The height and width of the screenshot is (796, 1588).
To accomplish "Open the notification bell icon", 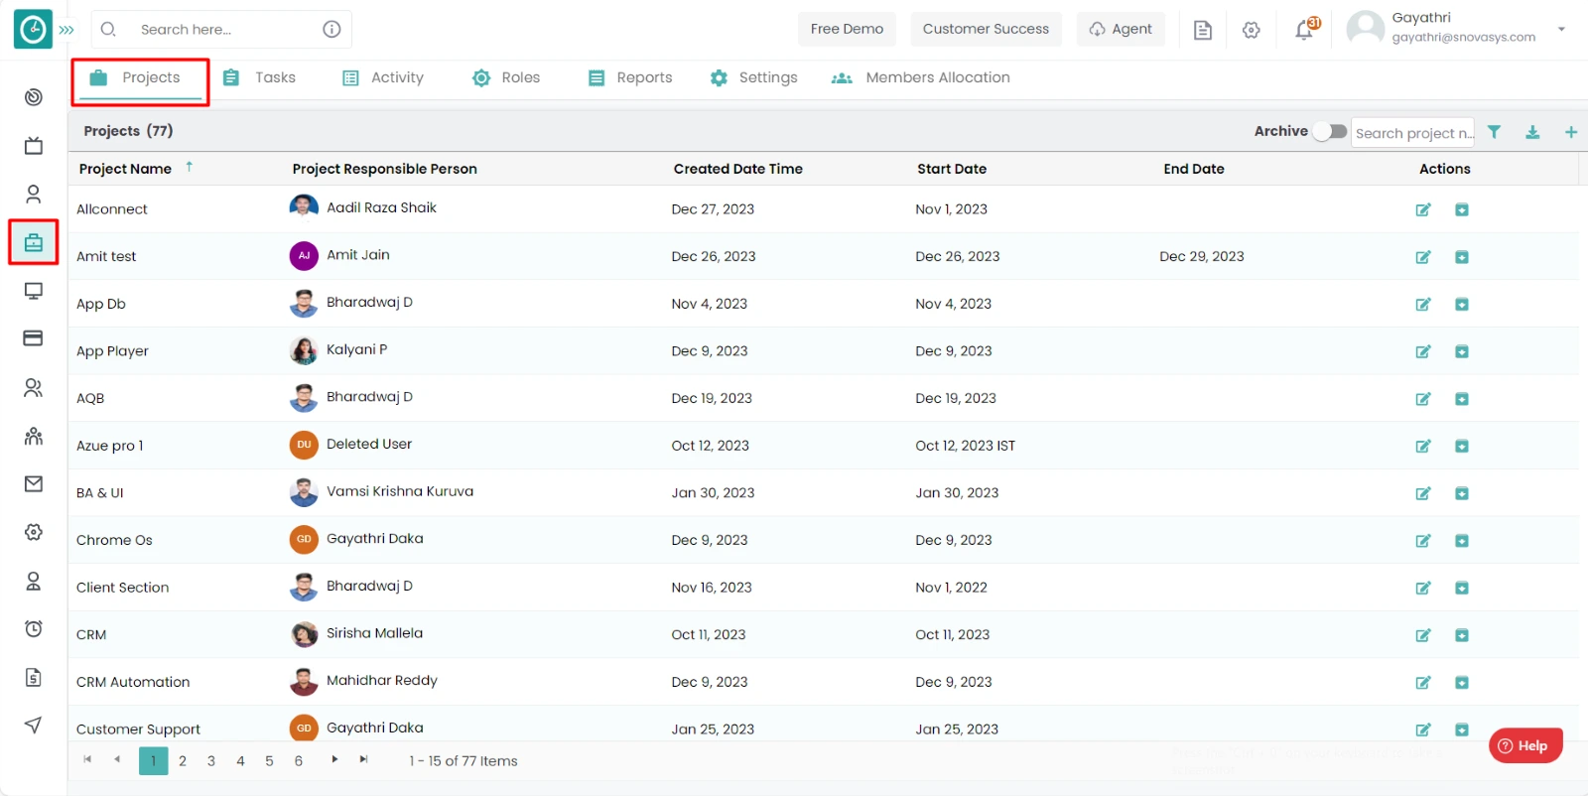I will tap(1305, 30).
